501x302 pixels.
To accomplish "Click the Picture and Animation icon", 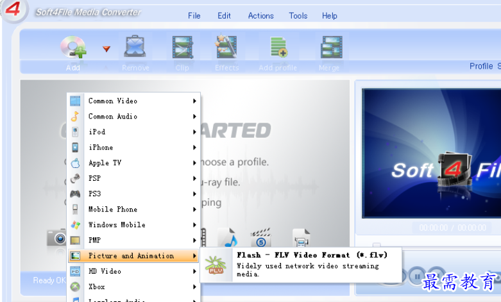I will point(75,256).
